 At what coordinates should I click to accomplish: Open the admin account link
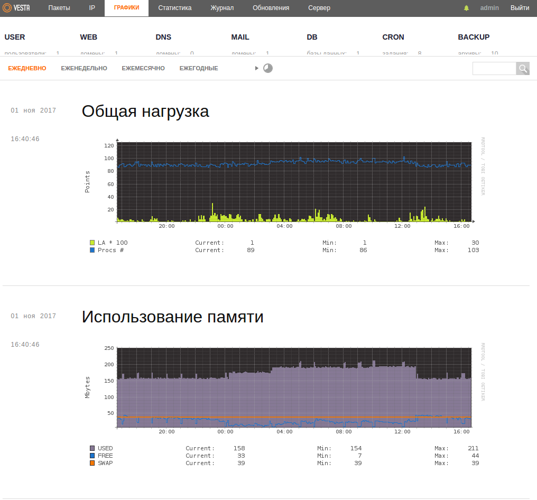(489, 8)
